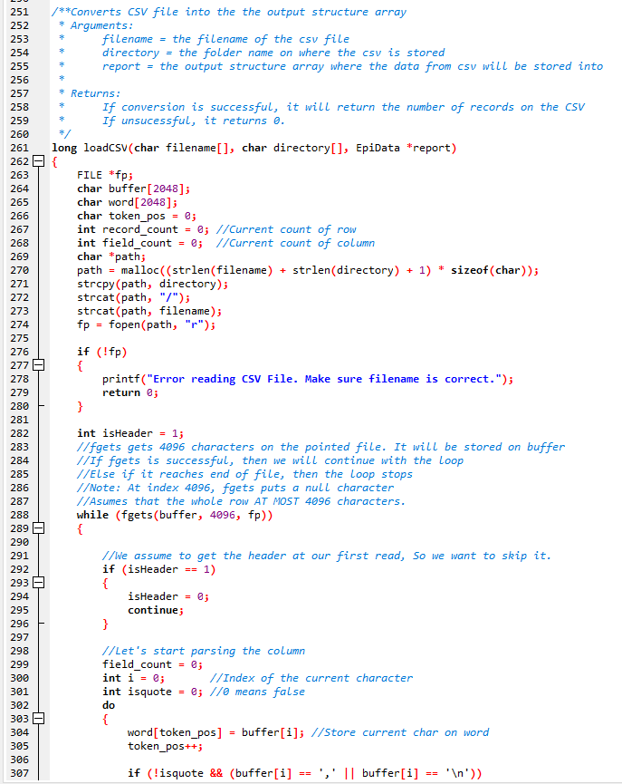Click the 'token_pos++;' statement
Screen dimensions: 622x784
[x=166, y=746]
